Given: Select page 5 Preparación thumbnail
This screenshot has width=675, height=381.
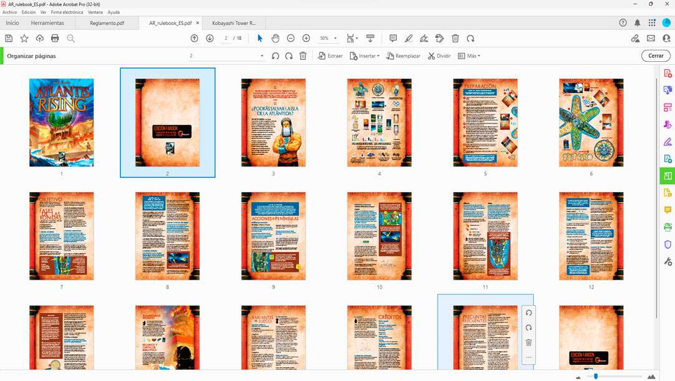Looking at the screenshot, I should point(485,123).
